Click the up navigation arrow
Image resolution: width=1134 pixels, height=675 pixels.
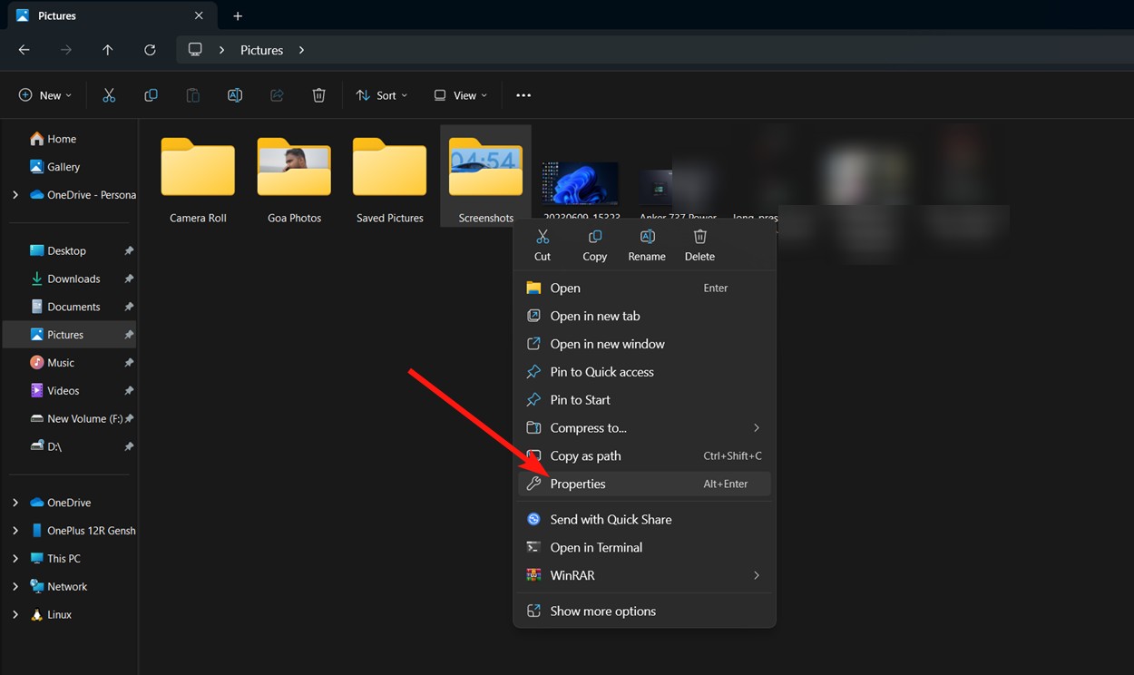click(x=107, y=50)
